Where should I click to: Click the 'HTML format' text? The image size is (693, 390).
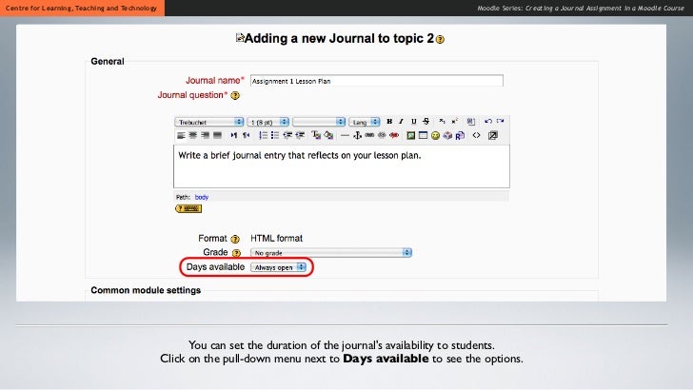click(277, 239)
